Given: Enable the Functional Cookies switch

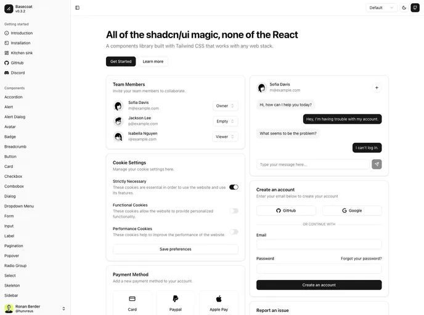Looking at the screenshot, I should click(x=234, y=210).
